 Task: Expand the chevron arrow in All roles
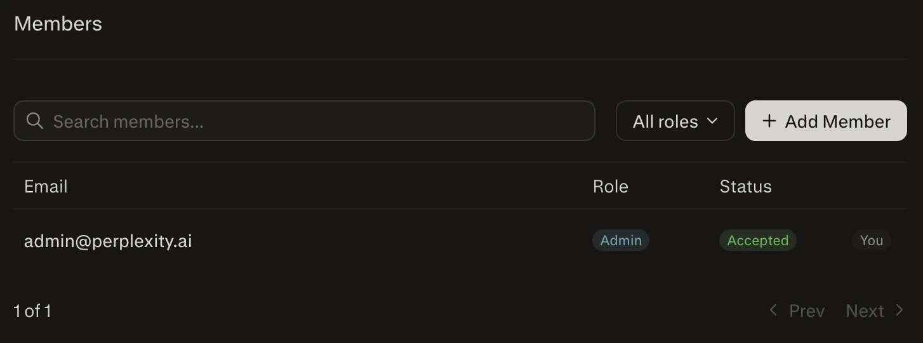click(712, 121)
